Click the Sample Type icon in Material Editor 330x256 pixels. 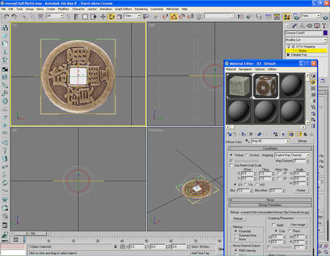pos(313,75)
